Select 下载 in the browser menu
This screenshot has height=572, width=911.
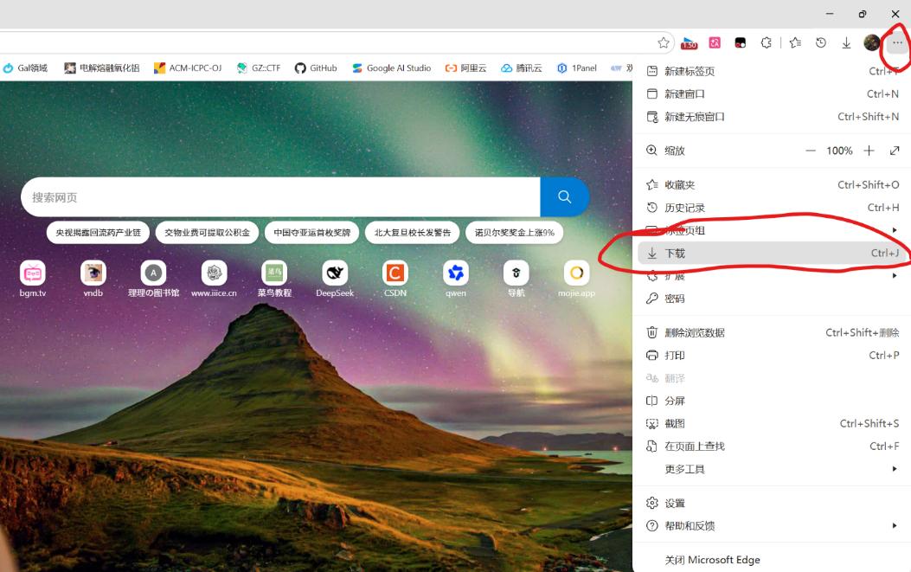(x=772, y=254)
